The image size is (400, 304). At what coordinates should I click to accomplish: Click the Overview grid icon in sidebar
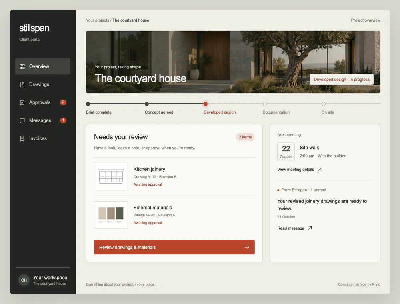pos(22,66)
